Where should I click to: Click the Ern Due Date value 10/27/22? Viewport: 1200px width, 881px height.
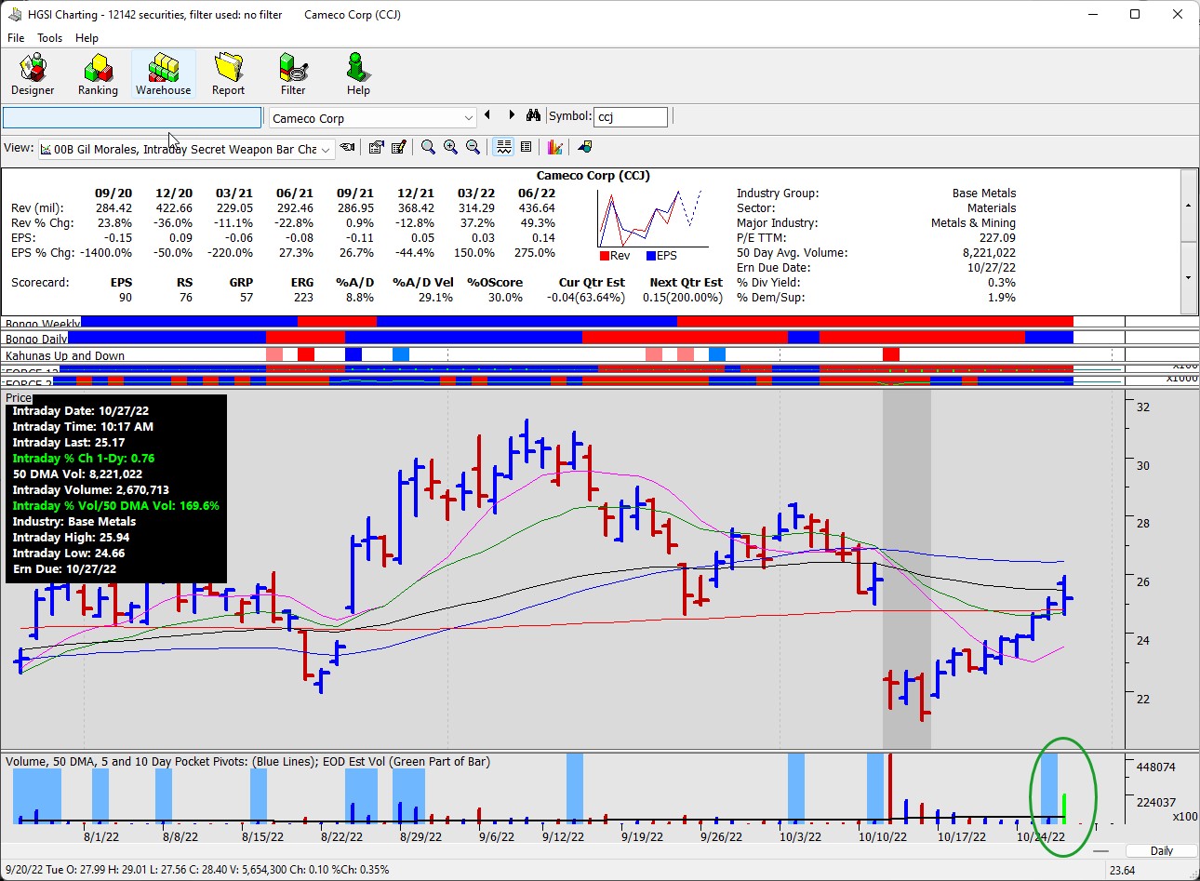[x=992, y=268]
